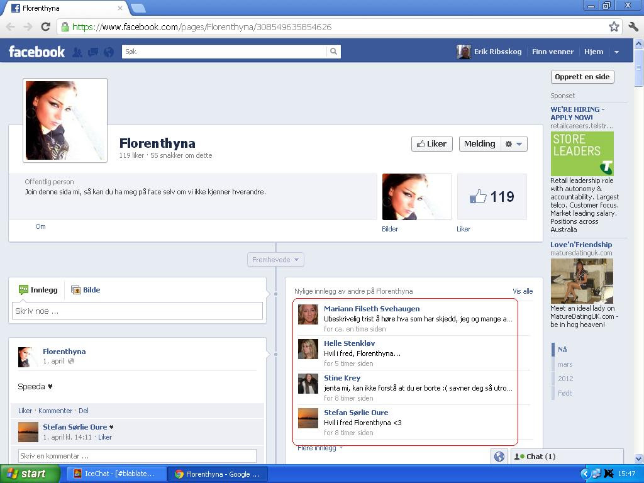Viewport: 644px width, 483px height.
Task: Open Helle Stenkløv profile link
Action: (349, 343)
